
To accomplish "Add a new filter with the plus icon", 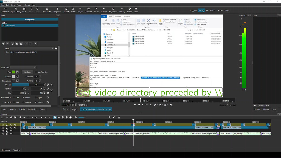I will [3, 44].
